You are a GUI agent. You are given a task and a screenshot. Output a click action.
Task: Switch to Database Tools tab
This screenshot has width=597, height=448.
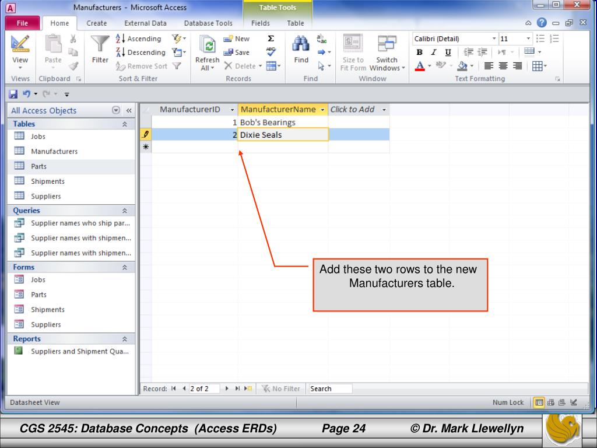click(x=208, y=23)
